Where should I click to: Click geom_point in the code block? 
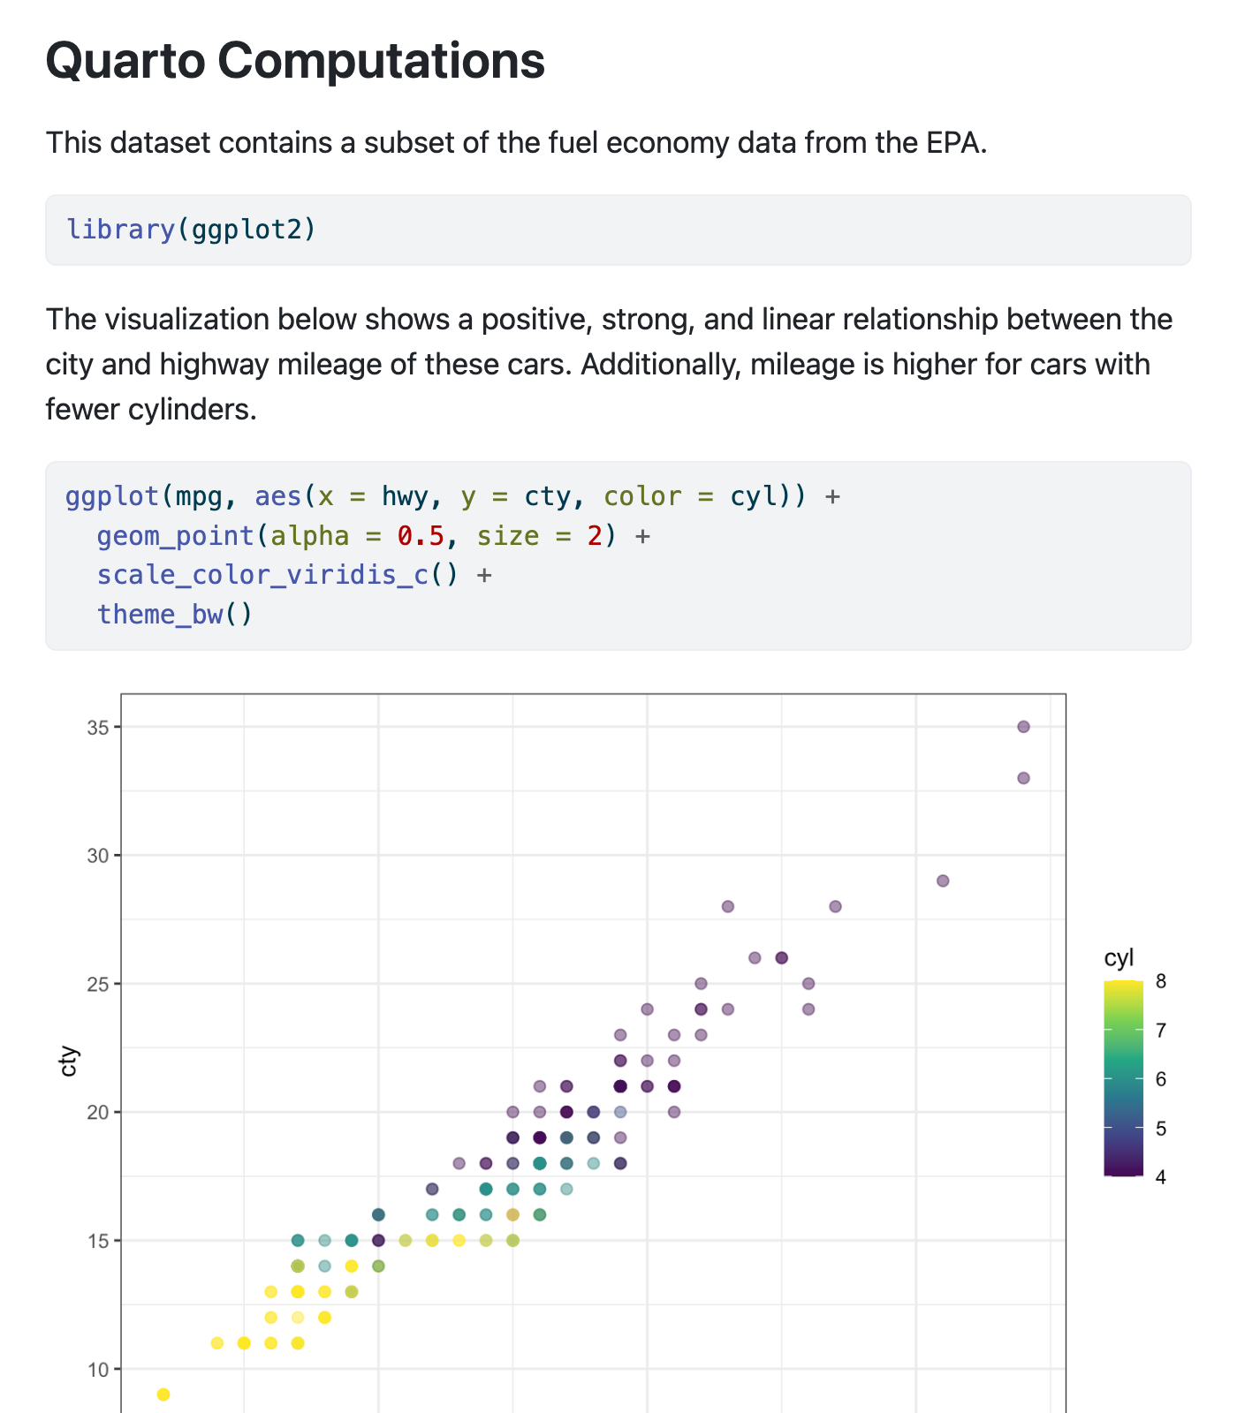point(175,536)
